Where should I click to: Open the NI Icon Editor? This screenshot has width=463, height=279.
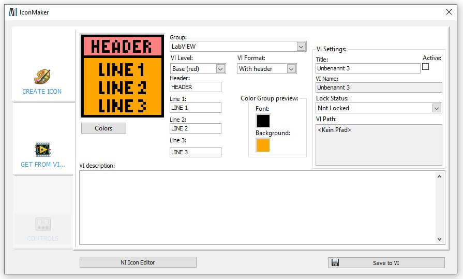138,262
